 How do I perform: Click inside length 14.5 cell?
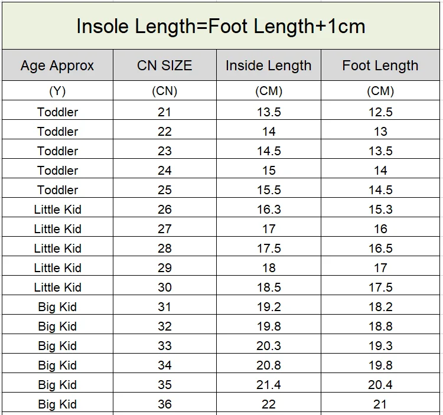pos(269,151)
